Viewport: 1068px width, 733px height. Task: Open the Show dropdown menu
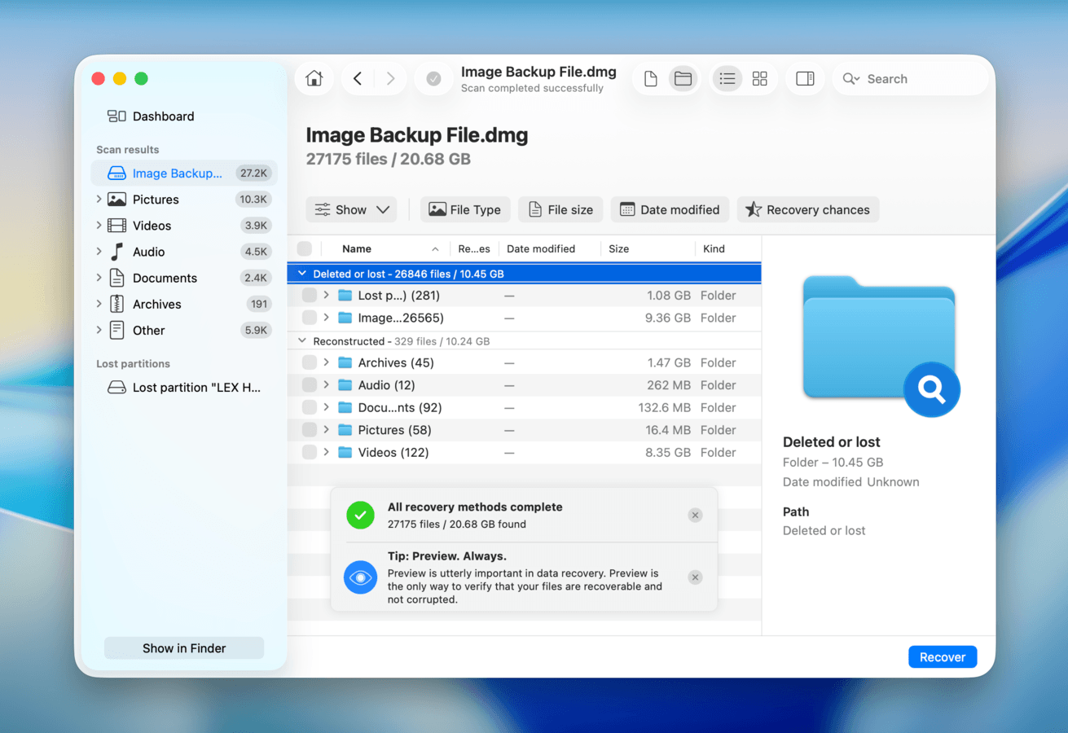pyautogui.click(x=351, y=209)
